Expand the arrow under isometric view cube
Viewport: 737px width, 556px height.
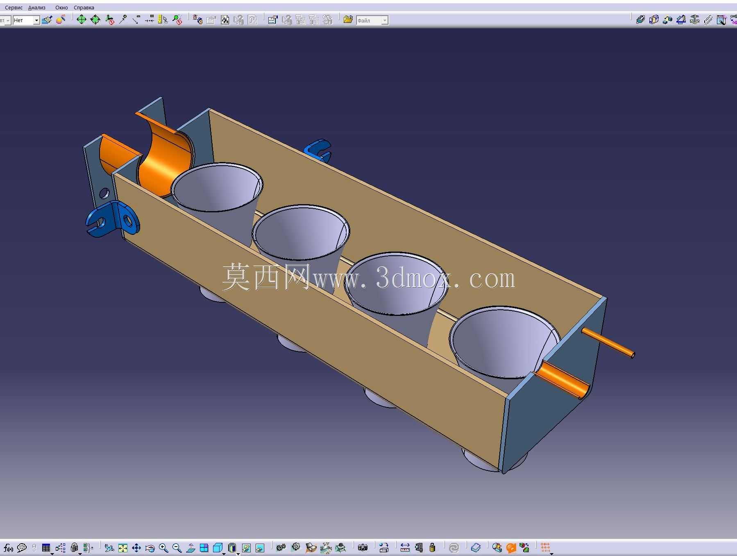point(224,554)
